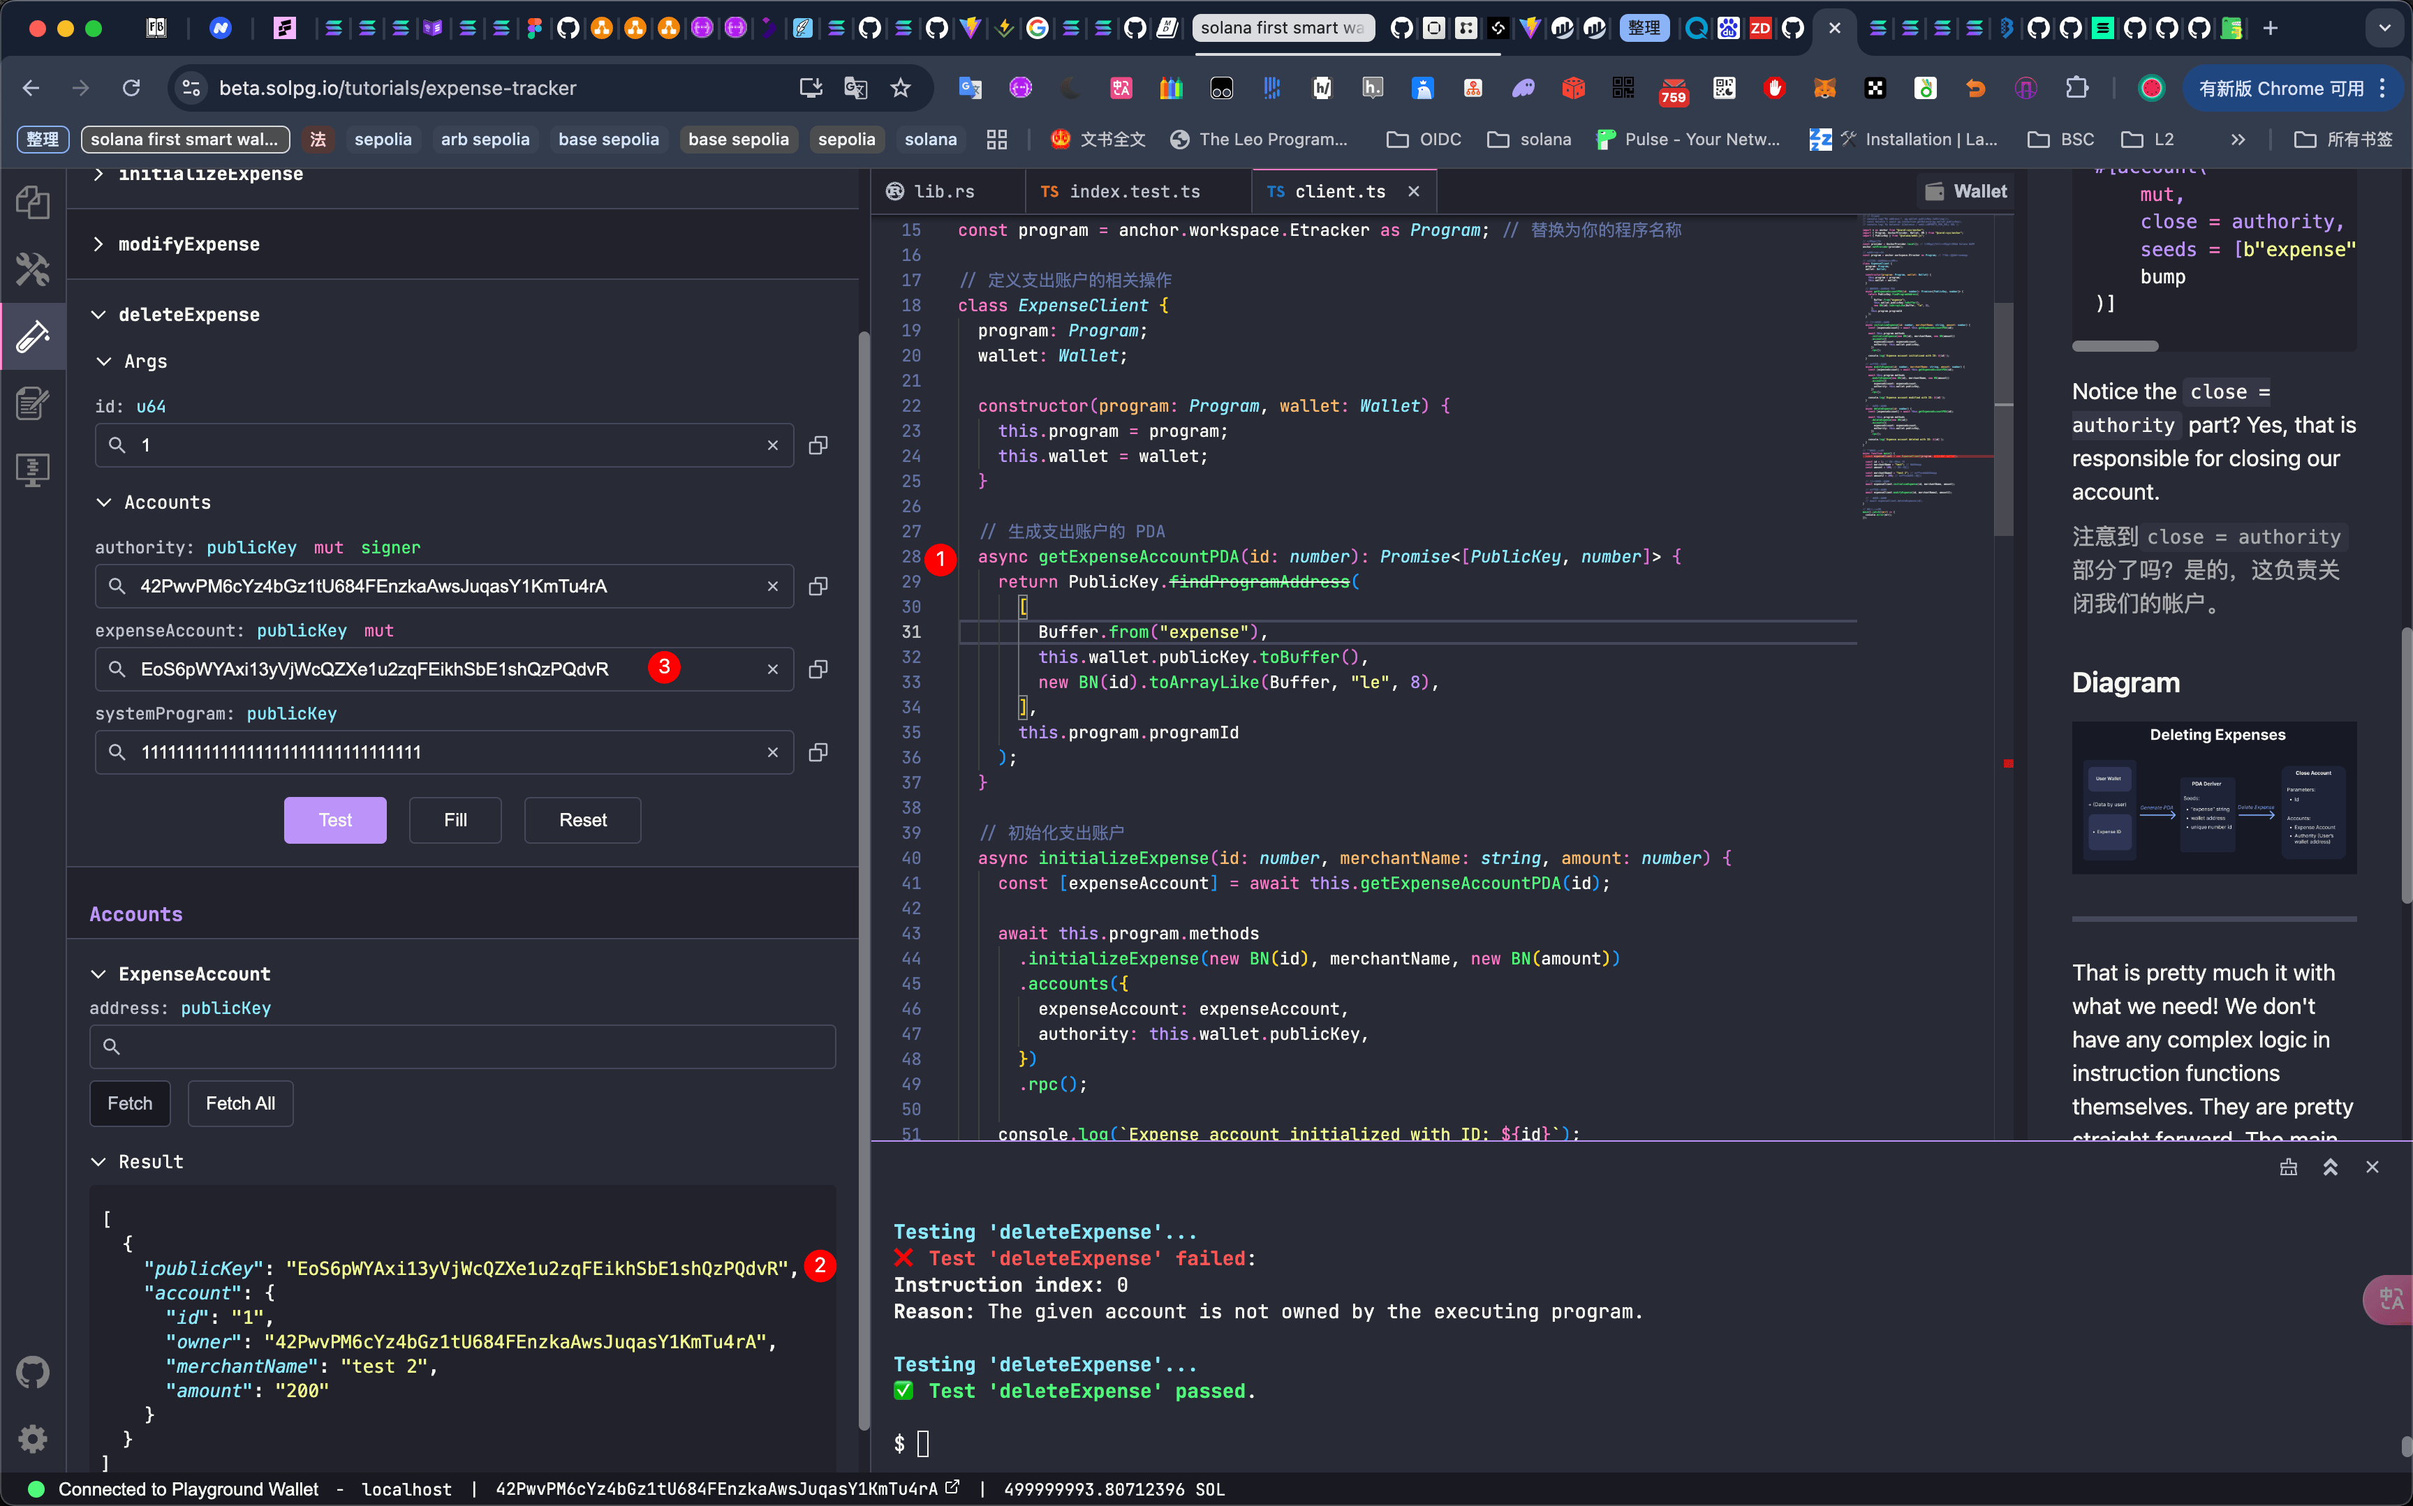Image resolution: width=2413 pixels, height=1506 pixels.
Task: Open the Programs presentation sidebar icon
Action: 33,469
